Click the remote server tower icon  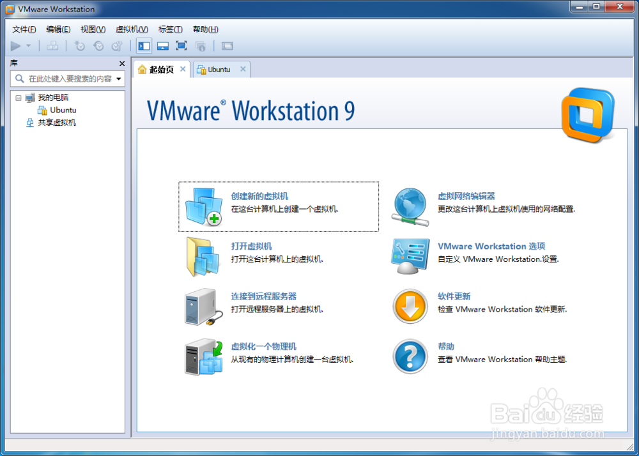pyautogui.click(x=204, y=307)
